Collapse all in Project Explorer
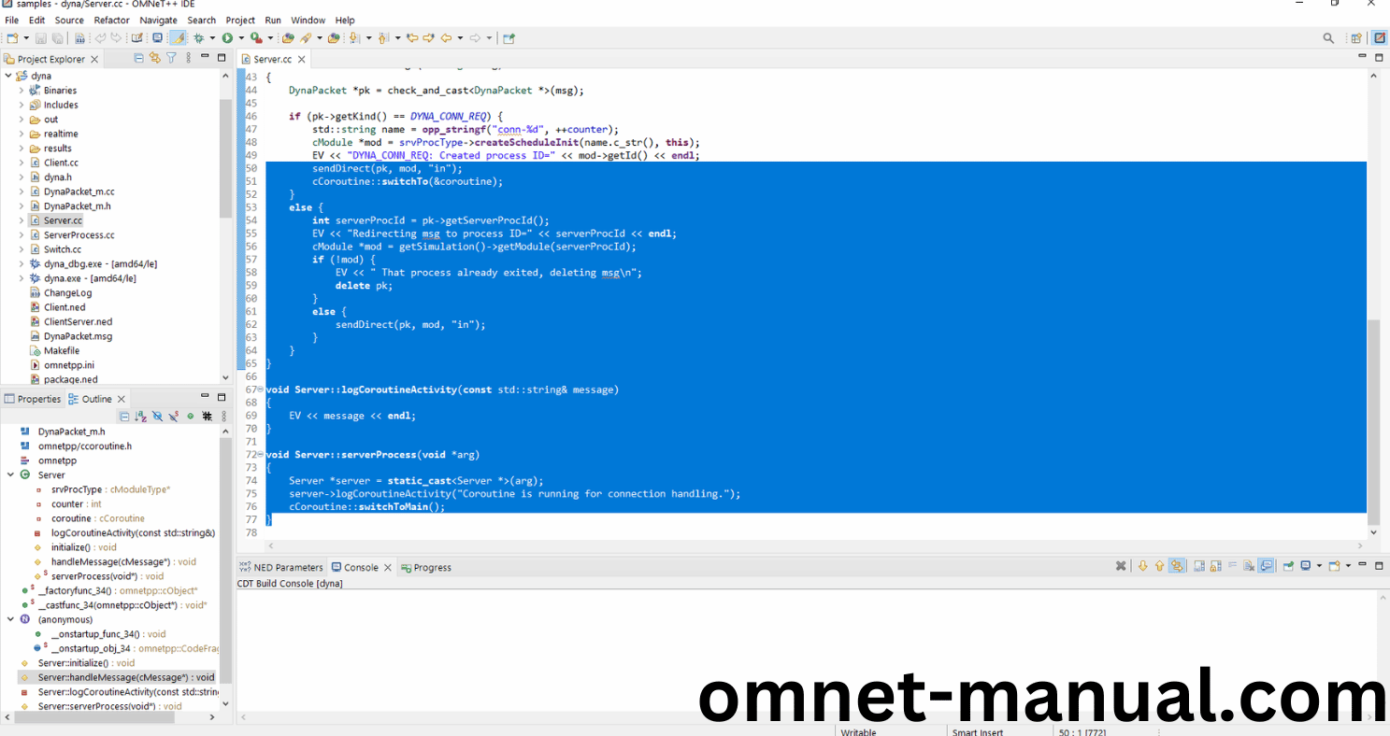Screen dimensions: 1390x736 [x=139, y=58]
